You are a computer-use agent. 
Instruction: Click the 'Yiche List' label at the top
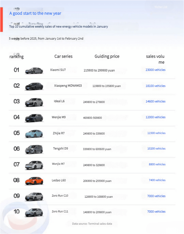[x=161, y=7]
